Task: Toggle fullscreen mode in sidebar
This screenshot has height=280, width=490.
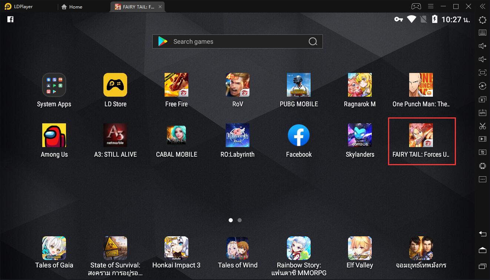Action: pyautogui.click(x=482, y=73)
